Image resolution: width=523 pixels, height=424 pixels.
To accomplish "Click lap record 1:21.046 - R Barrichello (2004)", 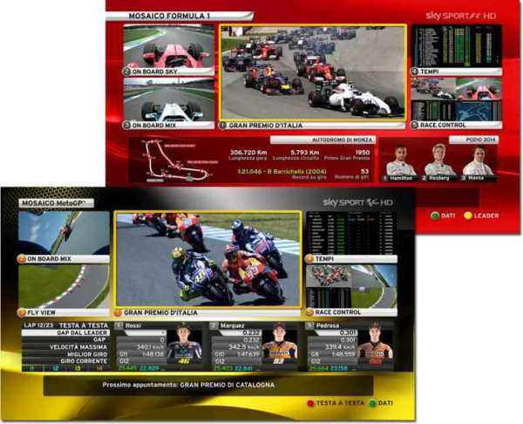I will coord(282,172).
